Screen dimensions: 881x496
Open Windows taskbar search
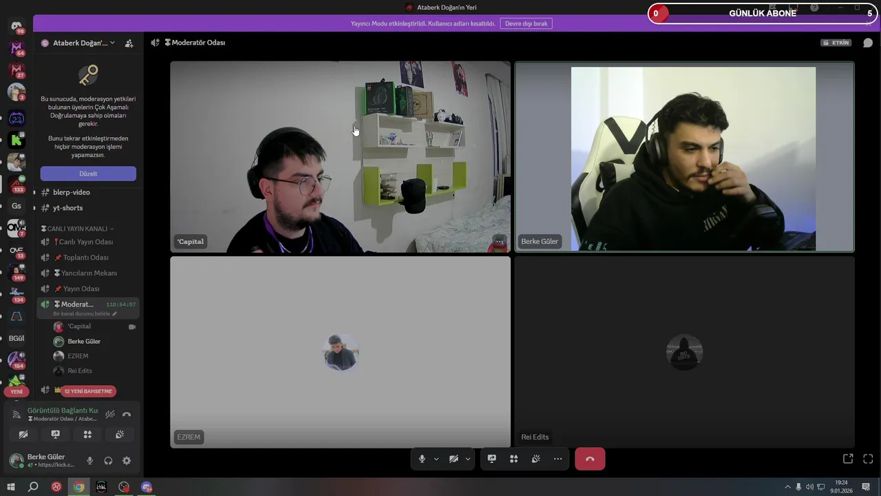33,487
